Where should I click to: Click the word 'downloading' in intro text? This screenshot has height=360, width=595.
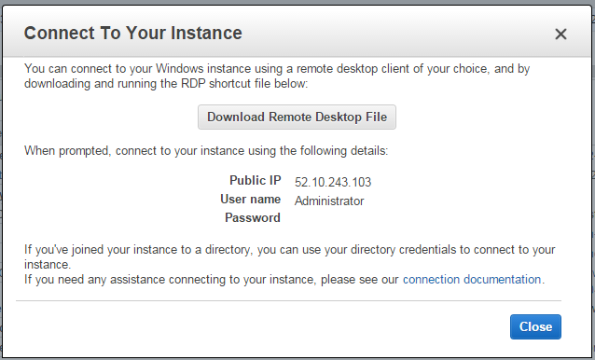point(57,83)
